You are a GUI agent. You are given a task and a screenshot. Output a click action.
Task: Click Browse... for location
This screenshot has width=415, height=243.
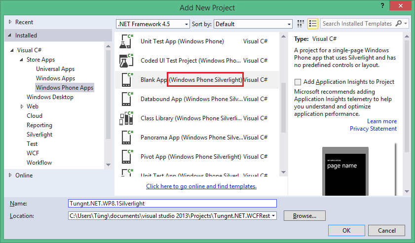(x=304, y=216)
